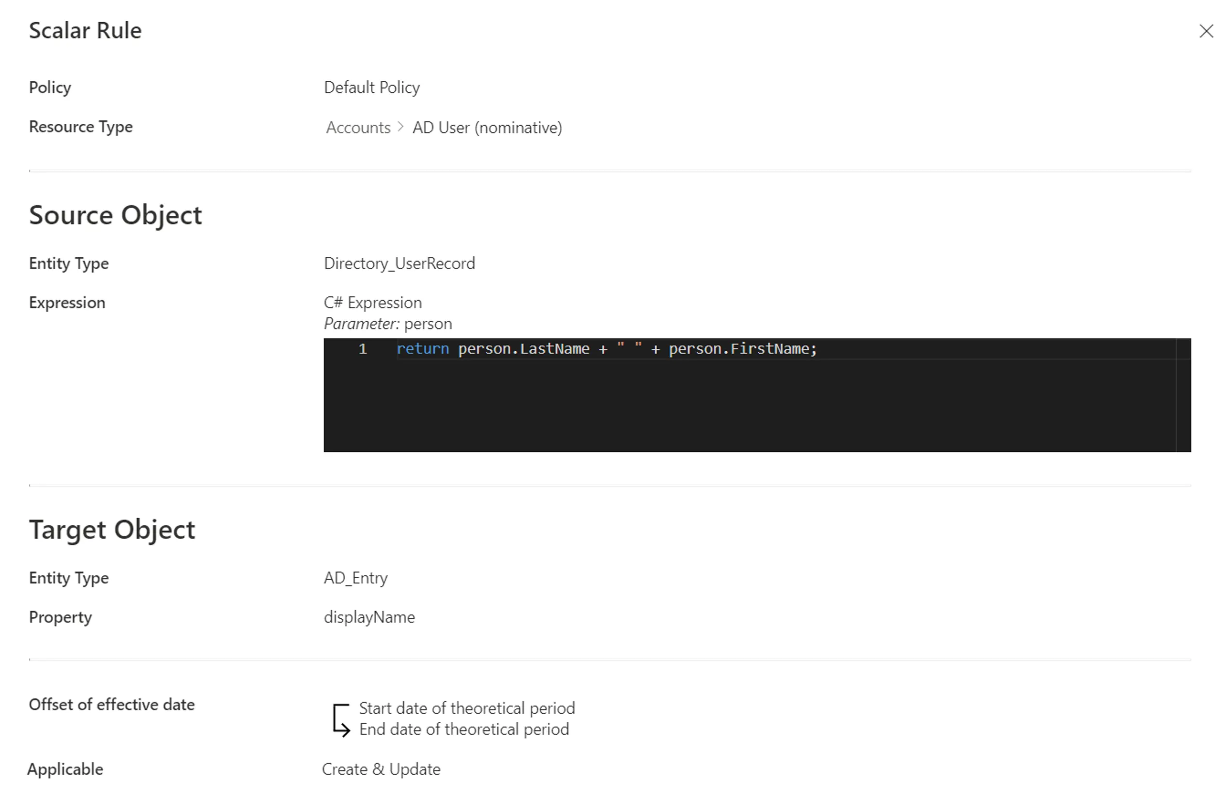Click person.LastName in the expression
The width and height of the screenshot is (1225, 793).
(523, 349)
